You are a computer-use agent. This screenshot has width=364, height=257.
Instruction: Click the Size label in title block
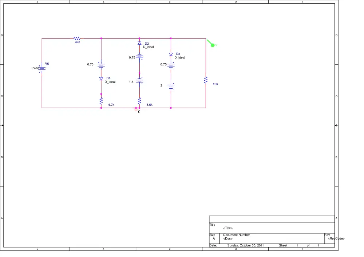(212, 235)
